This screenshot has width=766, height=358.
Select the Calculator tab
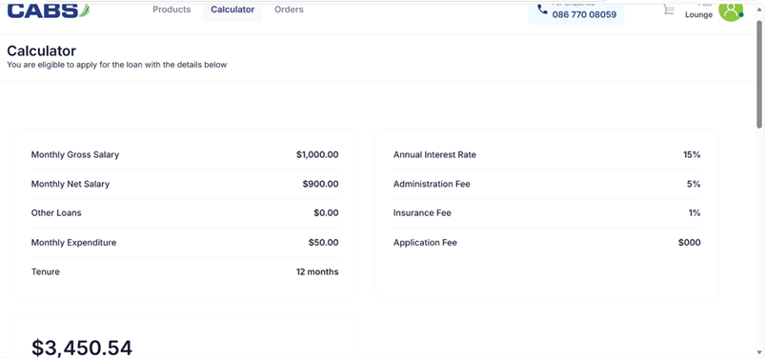232,10
